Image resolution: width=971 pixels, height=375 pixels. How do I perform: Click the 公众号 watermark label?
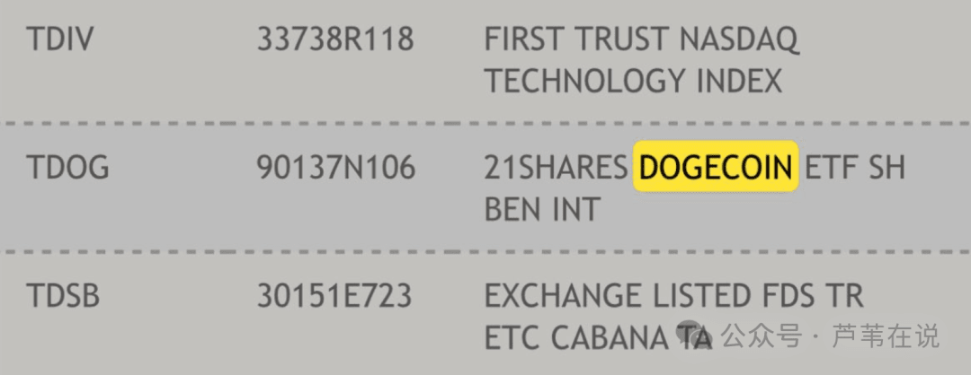(x=762, y=336)
